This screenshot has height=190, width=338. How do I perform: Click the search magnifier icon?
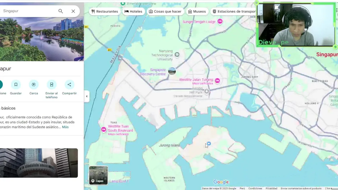pyautogui.click(x=61, y=11)
